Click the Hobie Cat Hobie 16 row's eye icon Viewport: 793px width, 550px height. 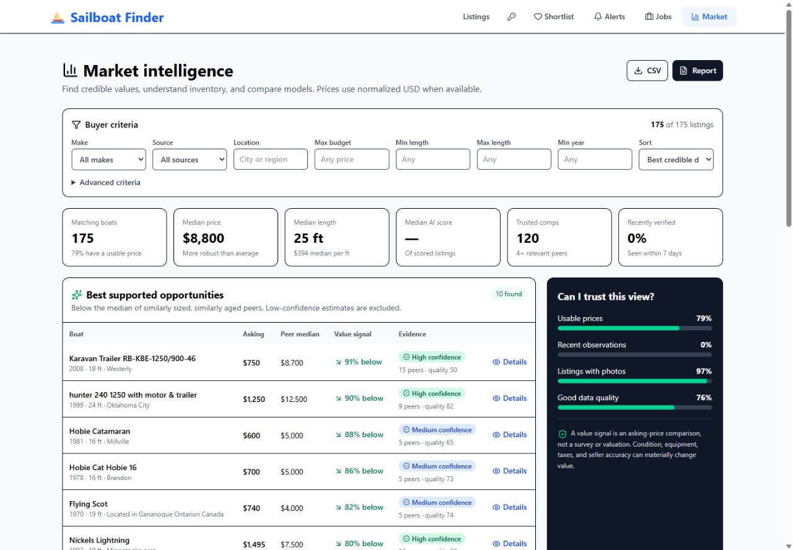pos(496,471)
